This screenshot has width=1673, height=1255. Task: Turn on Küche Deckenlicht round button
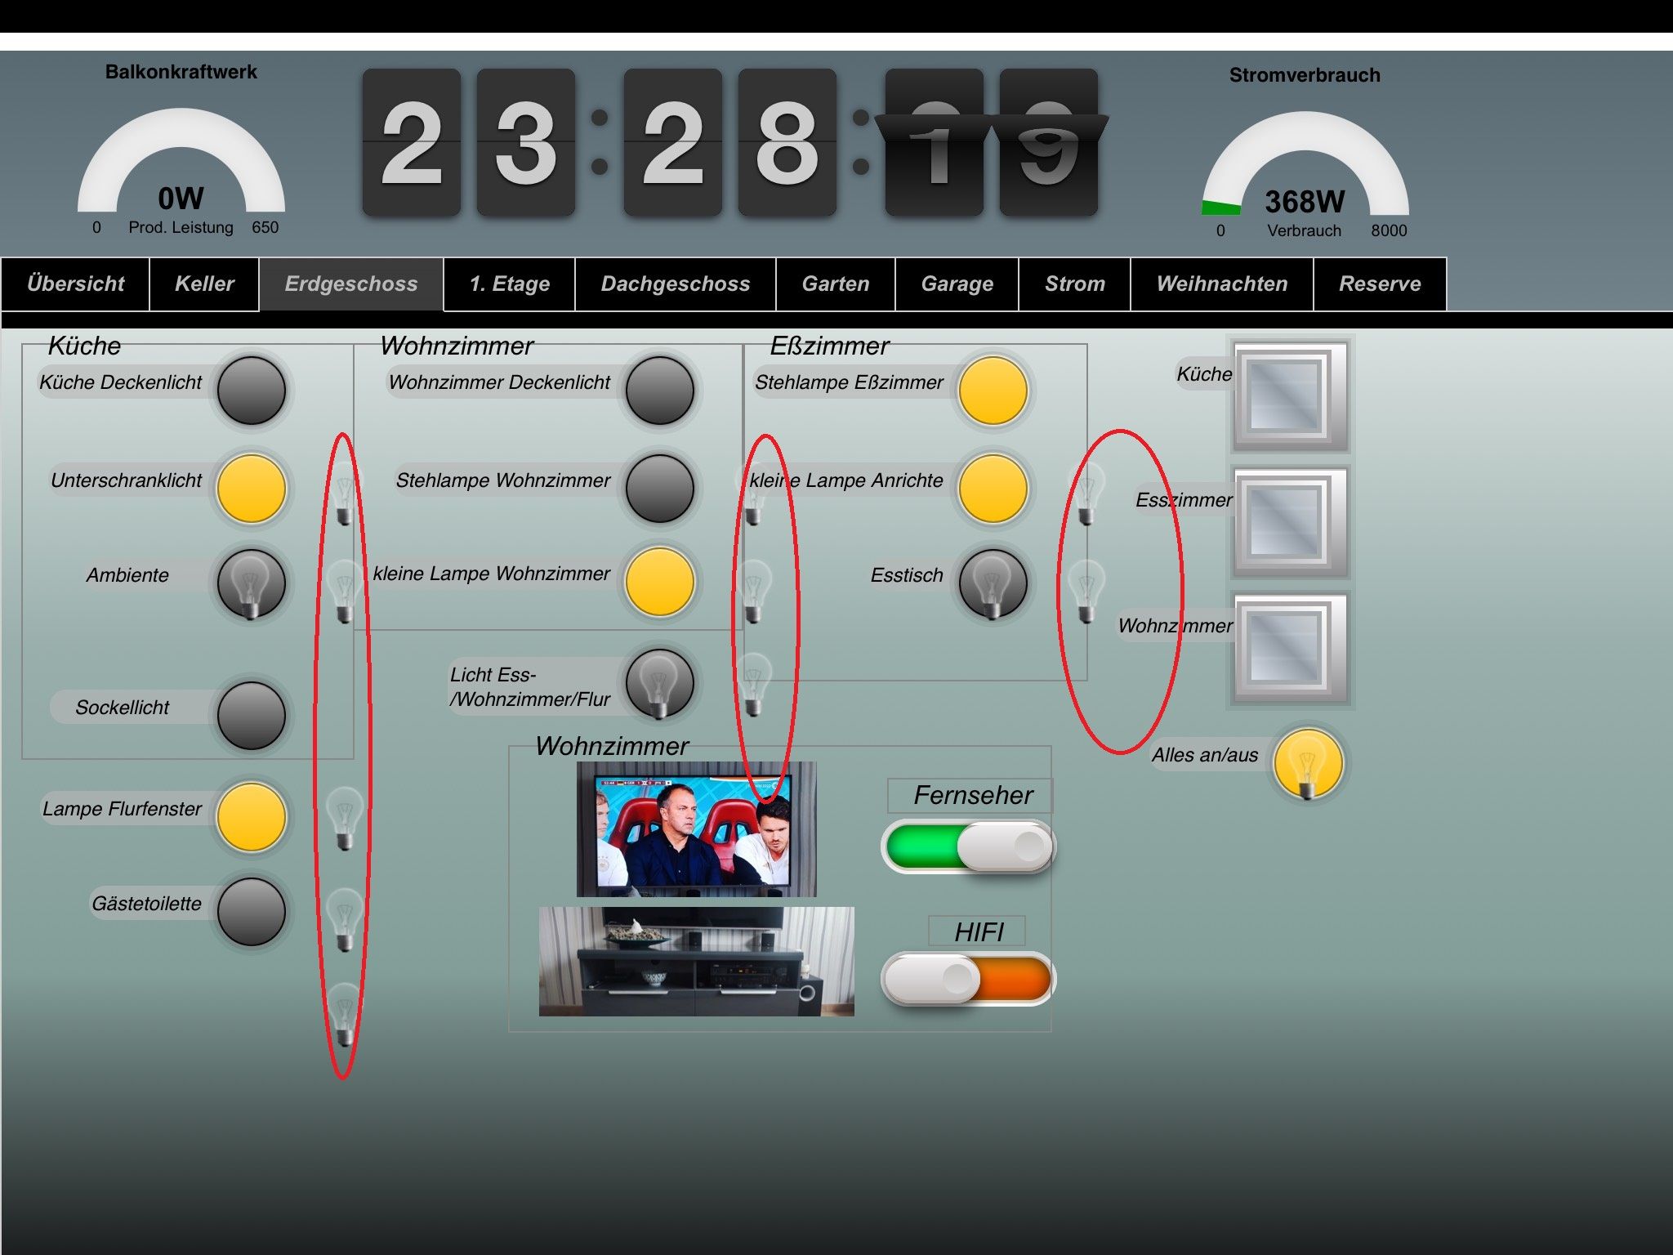tap(251, 390)
